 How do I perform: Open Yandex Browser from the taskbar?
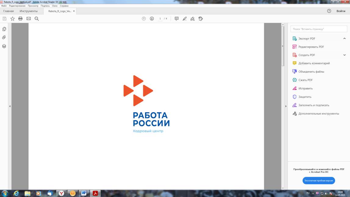(x=61, y=193)
